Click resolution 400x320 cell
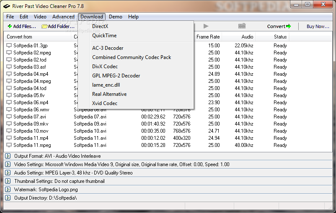 tap(182, 138)
